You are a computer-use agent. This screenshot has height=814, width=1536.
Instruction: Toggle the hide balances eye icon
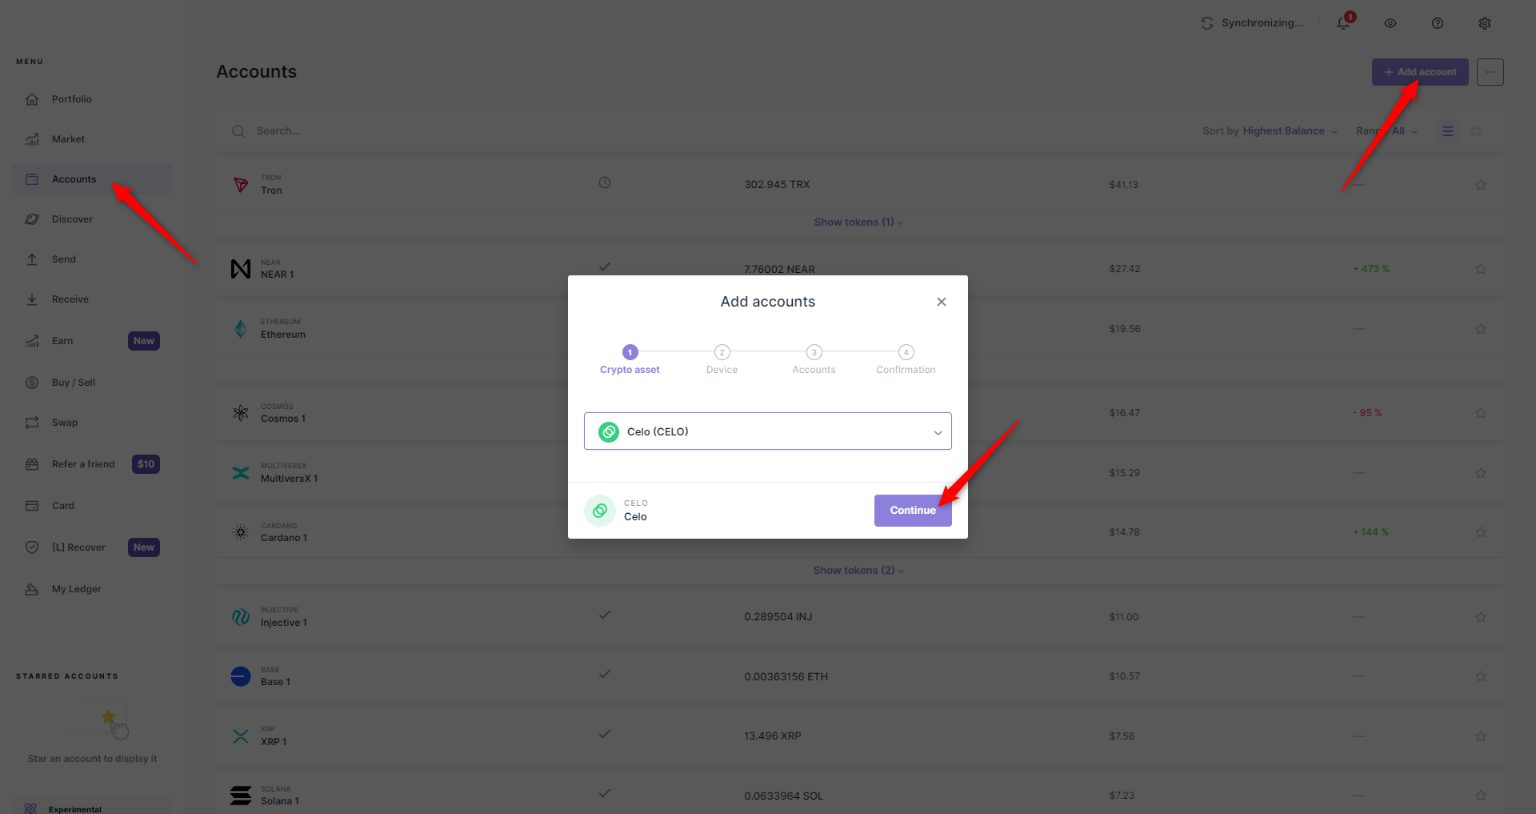click(x=1390, y=23)
